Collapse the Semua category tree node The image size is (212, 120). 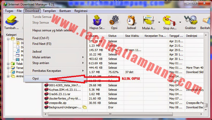coord(8,39)
